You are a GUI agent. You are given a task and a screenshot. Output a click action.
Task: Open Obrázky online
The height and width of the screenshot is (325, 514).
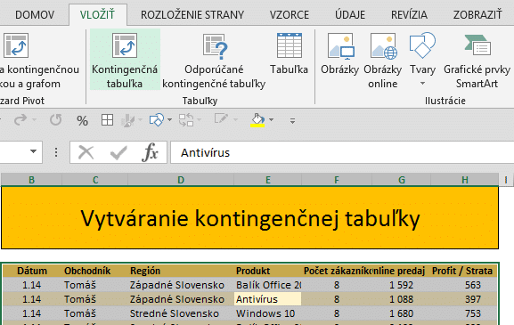[382, 60]
